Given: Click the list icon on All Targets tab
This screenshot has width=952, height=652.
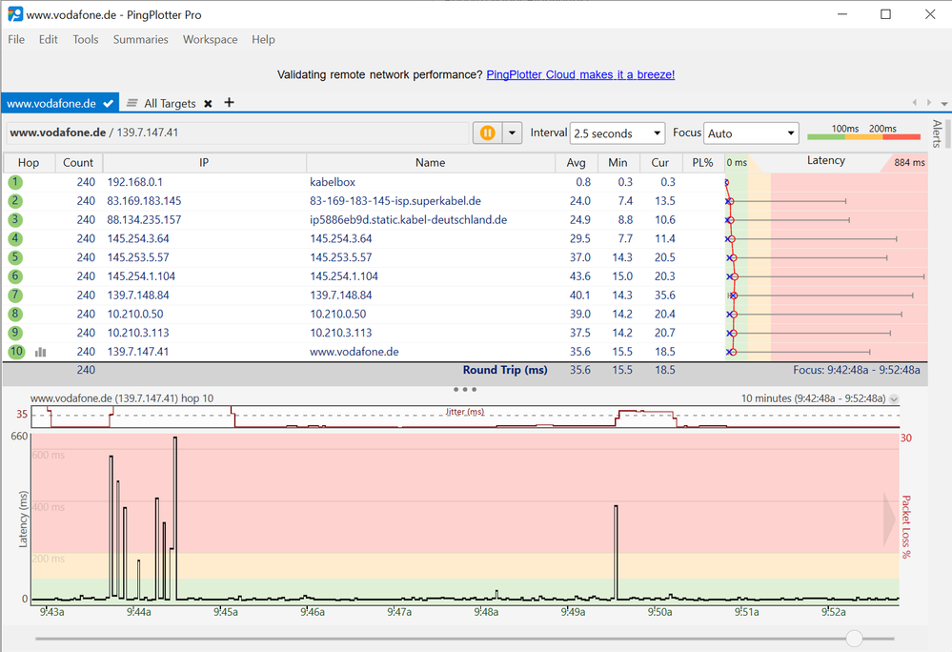Looking at the screenshot, I should tap(132, 103).
